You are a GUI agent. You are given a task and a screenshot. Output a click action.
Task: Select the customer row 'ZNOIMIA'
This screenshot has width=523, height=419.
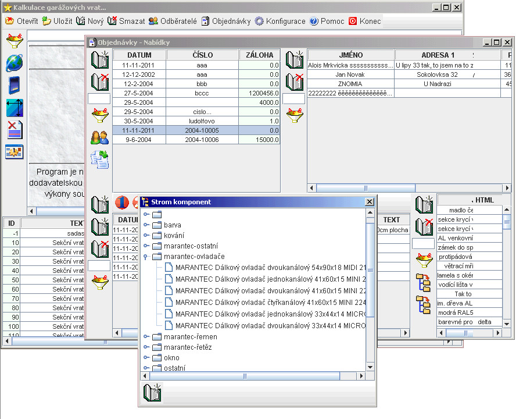(x=409, y=84)
